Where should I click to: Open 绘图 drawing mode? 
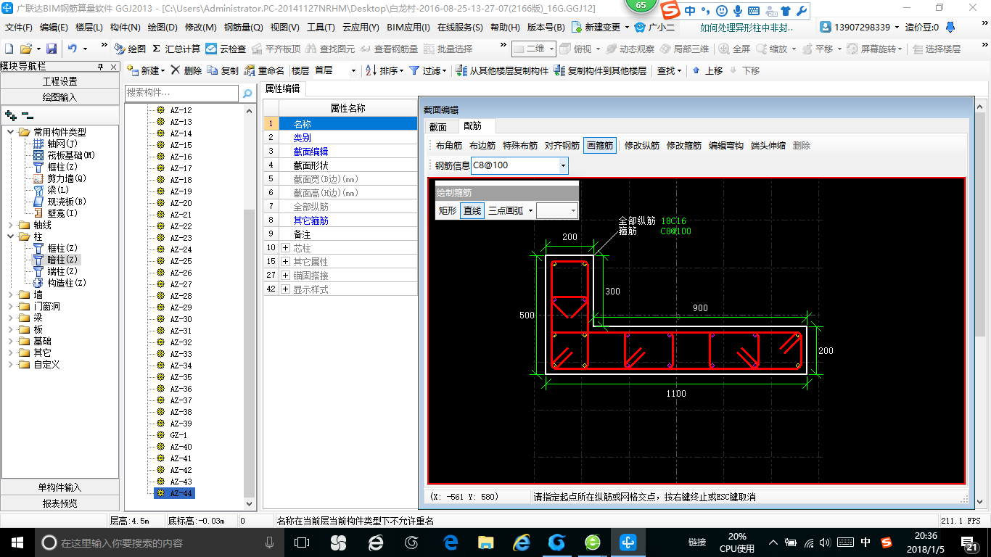[x=130, y=49]
